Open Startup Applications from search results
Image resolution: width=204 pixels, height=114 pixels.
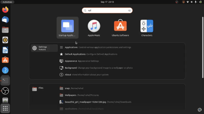coord(68,28)
